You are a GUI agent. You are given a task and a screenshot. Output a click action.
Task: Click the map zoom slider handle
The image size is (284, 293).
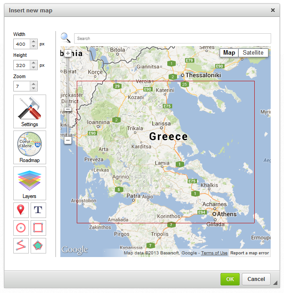[x=68, y=109]
